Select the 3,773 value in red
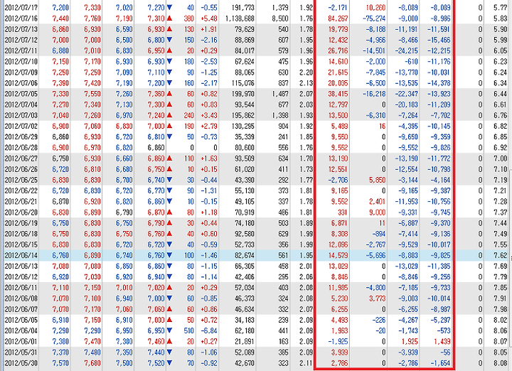Screen dimensions: 512x371 coord(377,299)
